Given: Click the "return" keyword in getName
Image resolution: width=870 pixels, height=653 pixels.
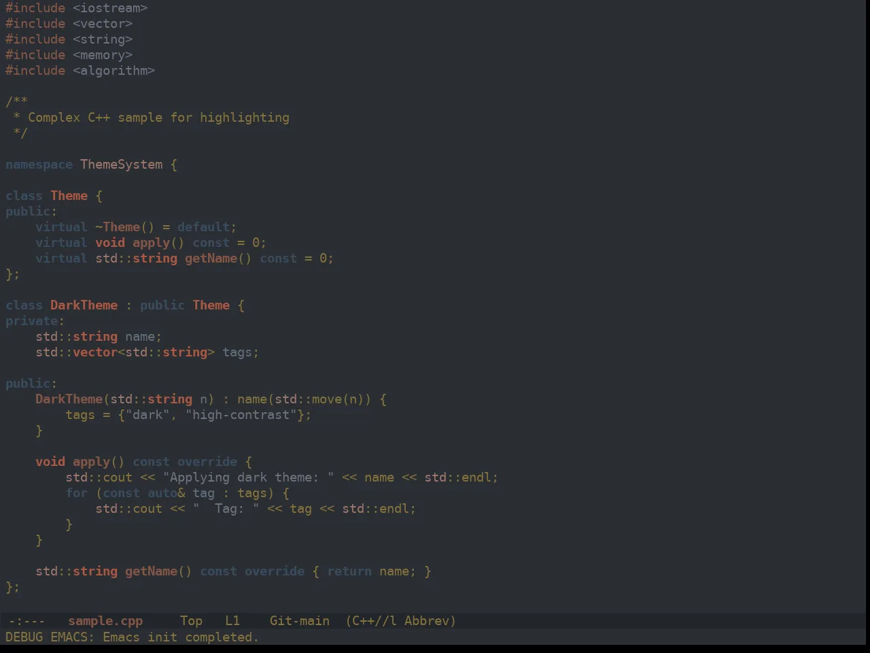Looking at the screenshot, I should coord(349,571).
